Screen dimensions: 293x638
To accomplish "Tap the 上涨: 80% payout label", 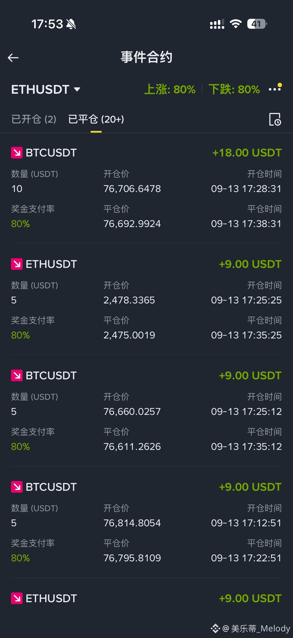I will (170, 89).
